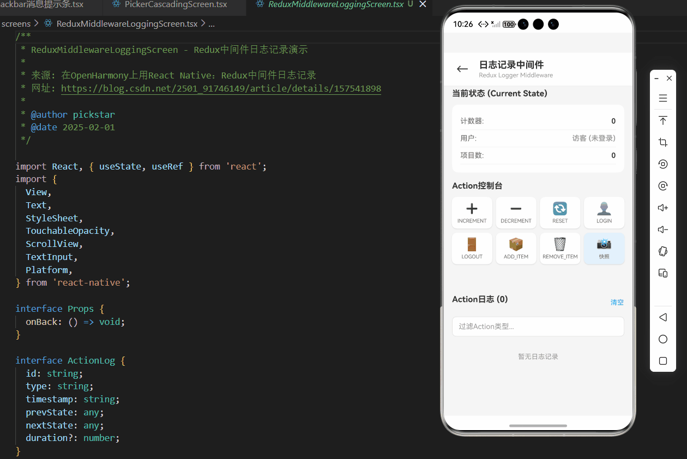Image resolution: width=687 pixels, height=459 pixels.
Task: Tap the INCREMENT plus action button
Action: coord(472,213)
